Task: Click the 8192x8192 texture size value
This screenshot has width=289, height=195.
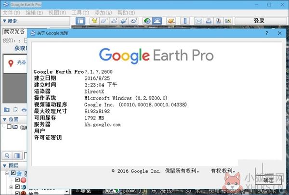Action: pos(97,111)
